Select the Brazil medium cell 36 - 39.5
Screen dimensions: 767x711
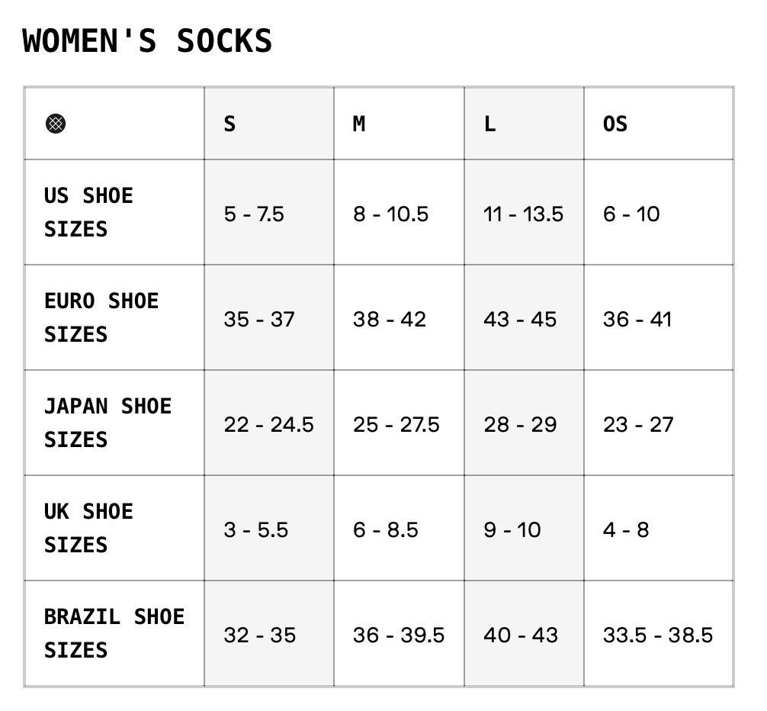point(399,635)
